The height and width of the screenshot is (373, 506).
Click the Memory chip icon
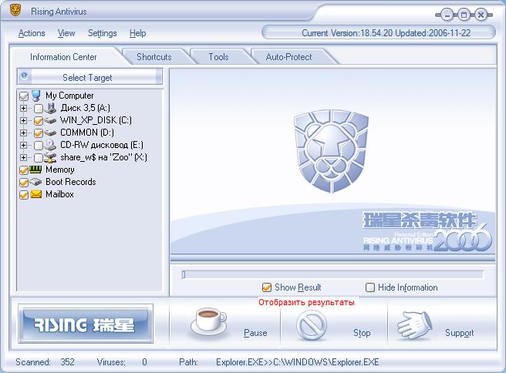(35, 170)
